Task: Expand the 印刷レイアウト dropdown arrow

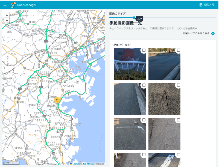Action: [213, 34]
